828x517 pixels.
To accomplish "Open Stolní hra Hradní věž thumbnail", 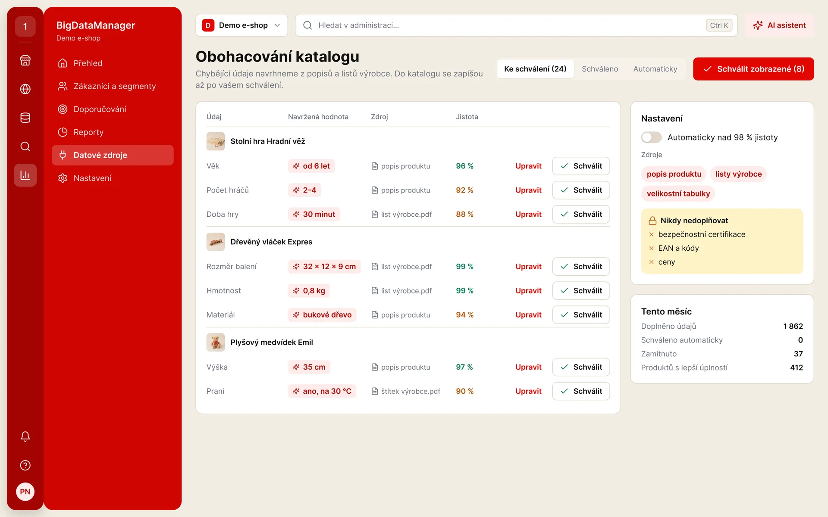I will 216,141.
